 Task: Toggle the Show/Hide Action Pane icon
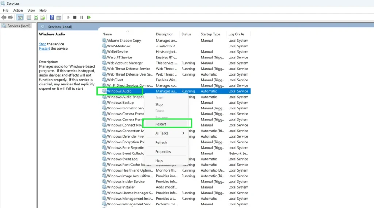(59, 18)
